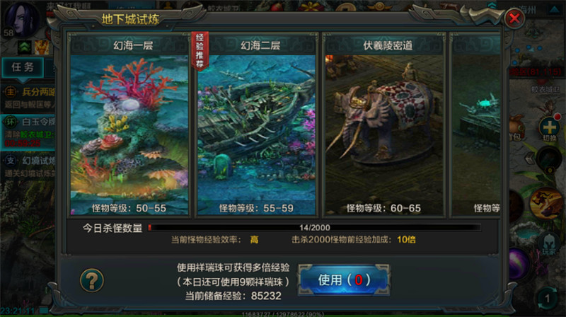Viewport: 566px width, 317px height.
Task: Click the attack skill icon on right
Action: click(546, 203)
